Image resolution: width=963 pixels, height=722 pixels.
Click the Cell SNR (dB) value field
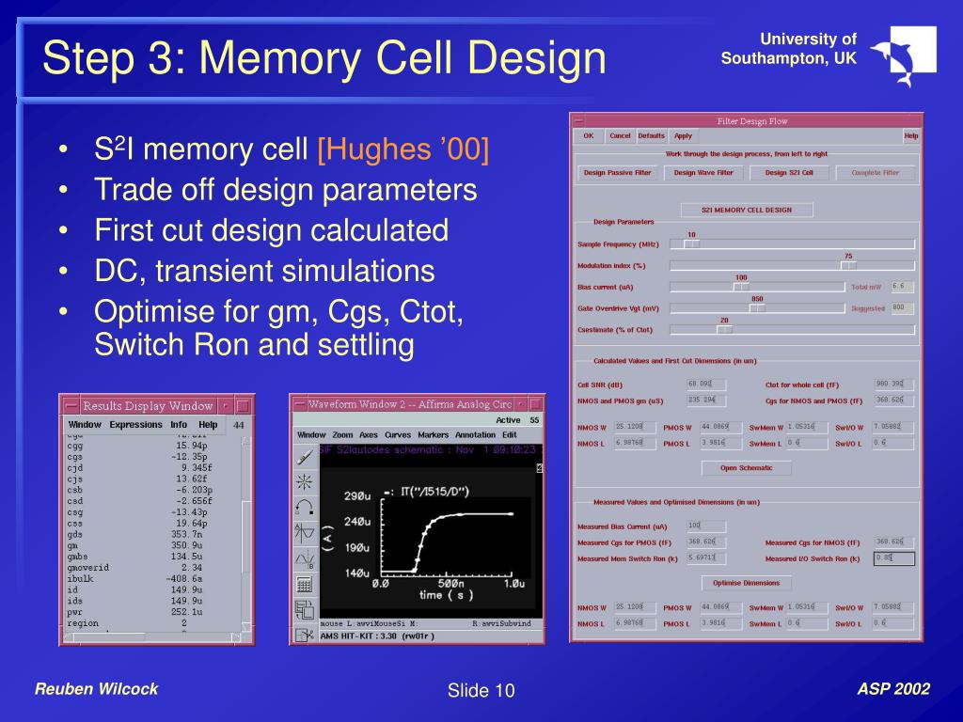tap(706, 385)
